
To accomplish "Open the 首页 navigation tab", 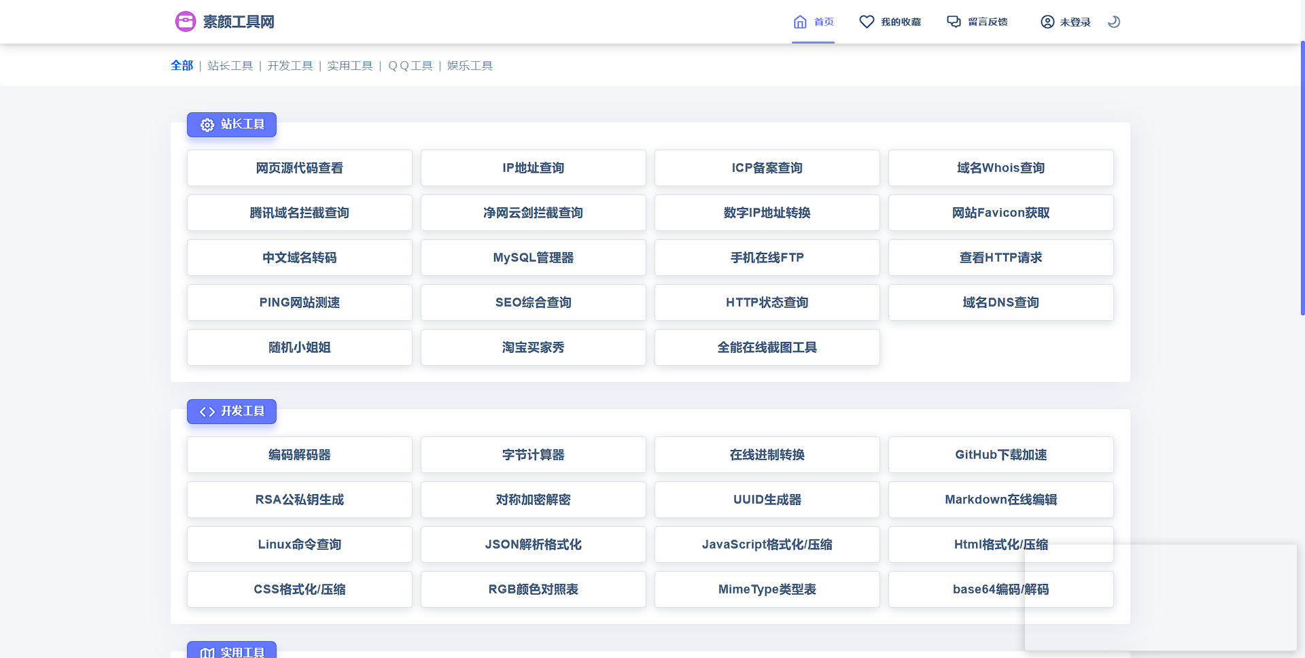I will tap(813, 22).
